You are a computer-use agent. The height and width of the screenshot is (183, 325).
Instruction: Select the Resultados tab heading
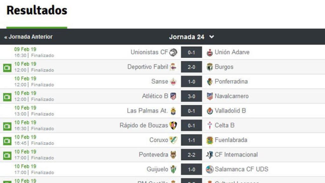37,10
